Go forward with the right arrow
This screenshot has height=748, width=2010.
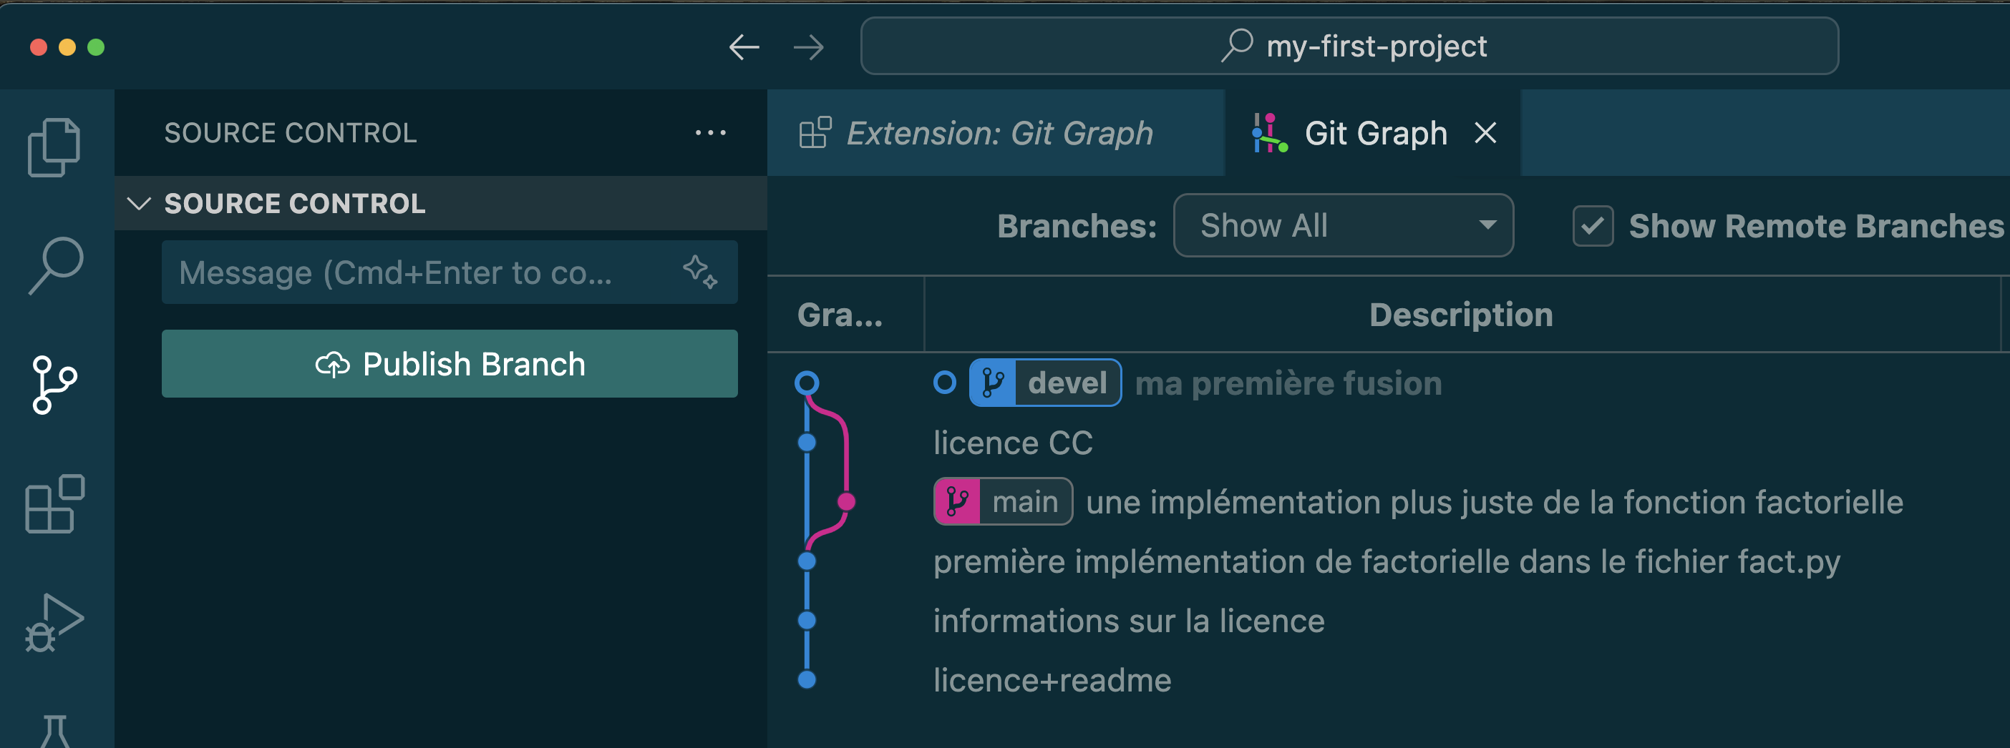coord(808,47)
